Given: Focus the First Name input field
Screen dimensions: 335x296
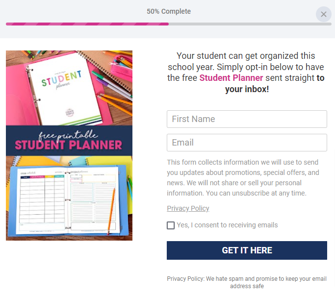Looking at the screenshot, I should coord(247,119).
